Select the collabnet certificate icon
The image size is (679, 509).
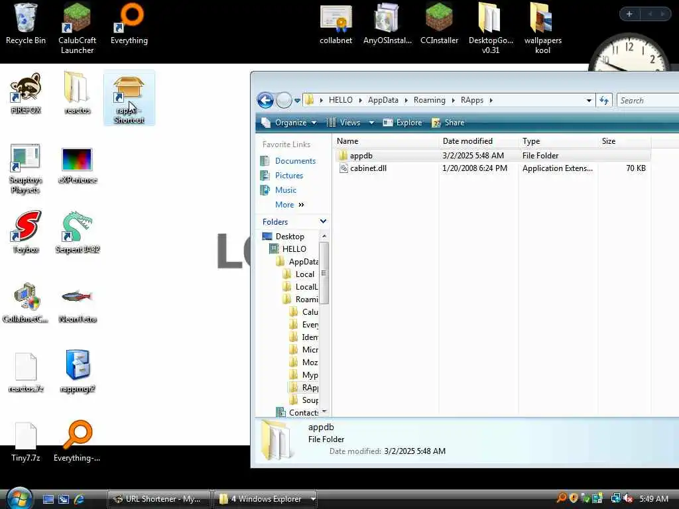(336, 24)
